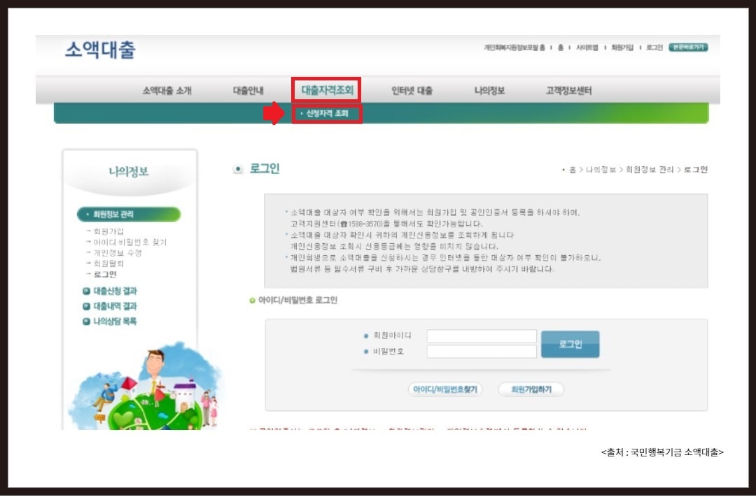Image resolution: width=756 pixels, height=497 pixels.
Task: Open 개인정보 수정 in sidebar
Action: (117, 253)
